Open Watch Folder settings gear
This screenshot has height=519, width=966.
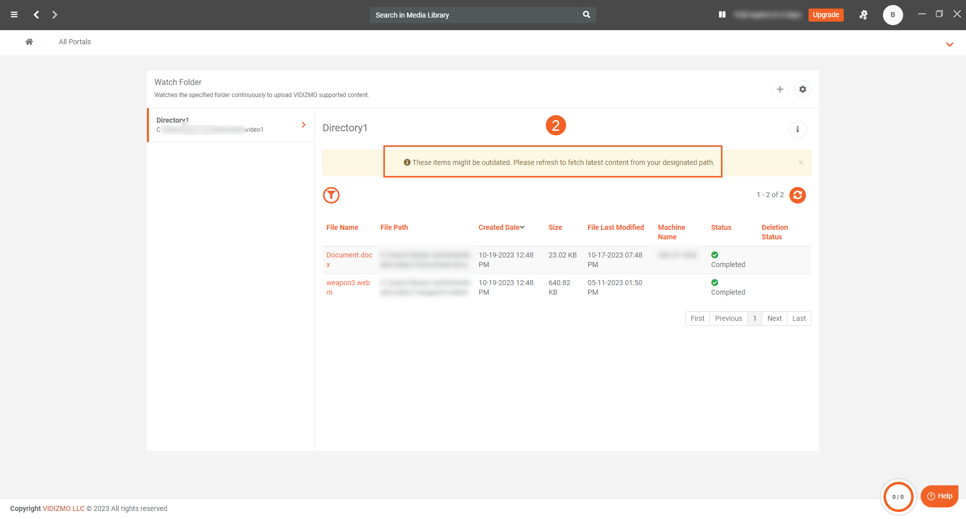pos(802,89)
